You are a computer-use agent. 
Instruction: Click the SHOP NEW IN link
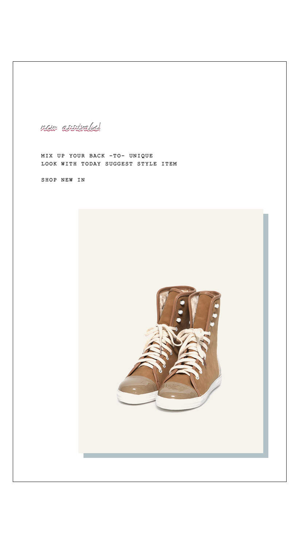(x=63, y=180)
